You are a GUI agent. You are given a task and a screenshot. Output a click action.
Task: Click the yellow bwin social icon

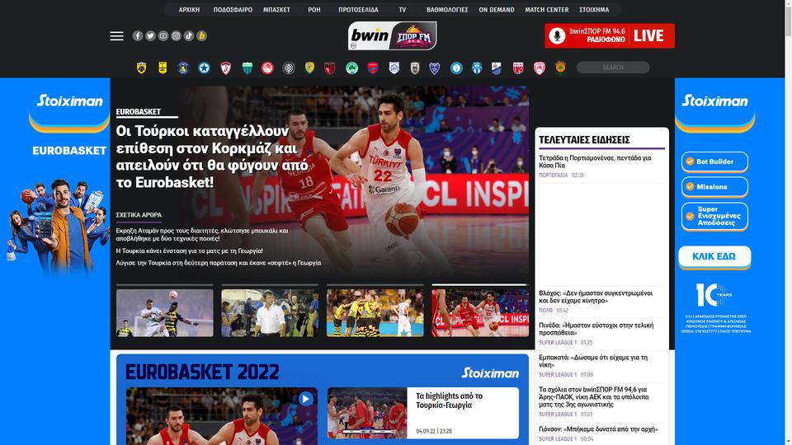point(201,35)
